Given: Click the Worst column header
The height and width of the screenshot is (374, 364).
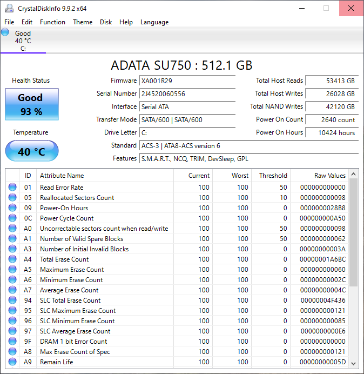Looking at the screenshot, I should click(232, 176).
